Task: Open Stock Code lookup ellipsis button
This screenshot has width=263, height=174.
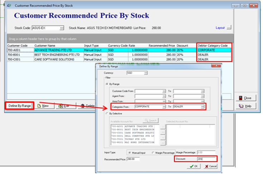Action: pyautogui.click(x=62, y=28)
